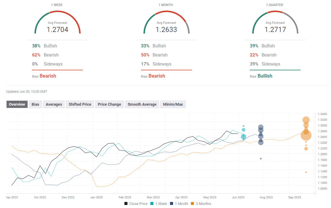Toggle the 1 Week legend entry
Image resolution: width=331 pixels, height=208 pixels.
coord(159,204)
